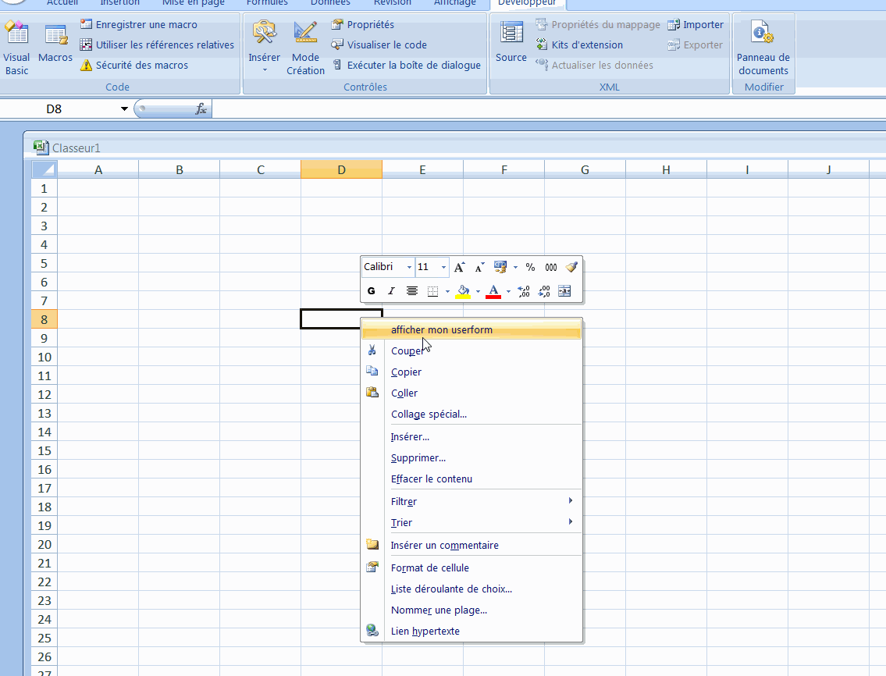
Task: Choose Effacer le contenu
Action: coord(471,479)
